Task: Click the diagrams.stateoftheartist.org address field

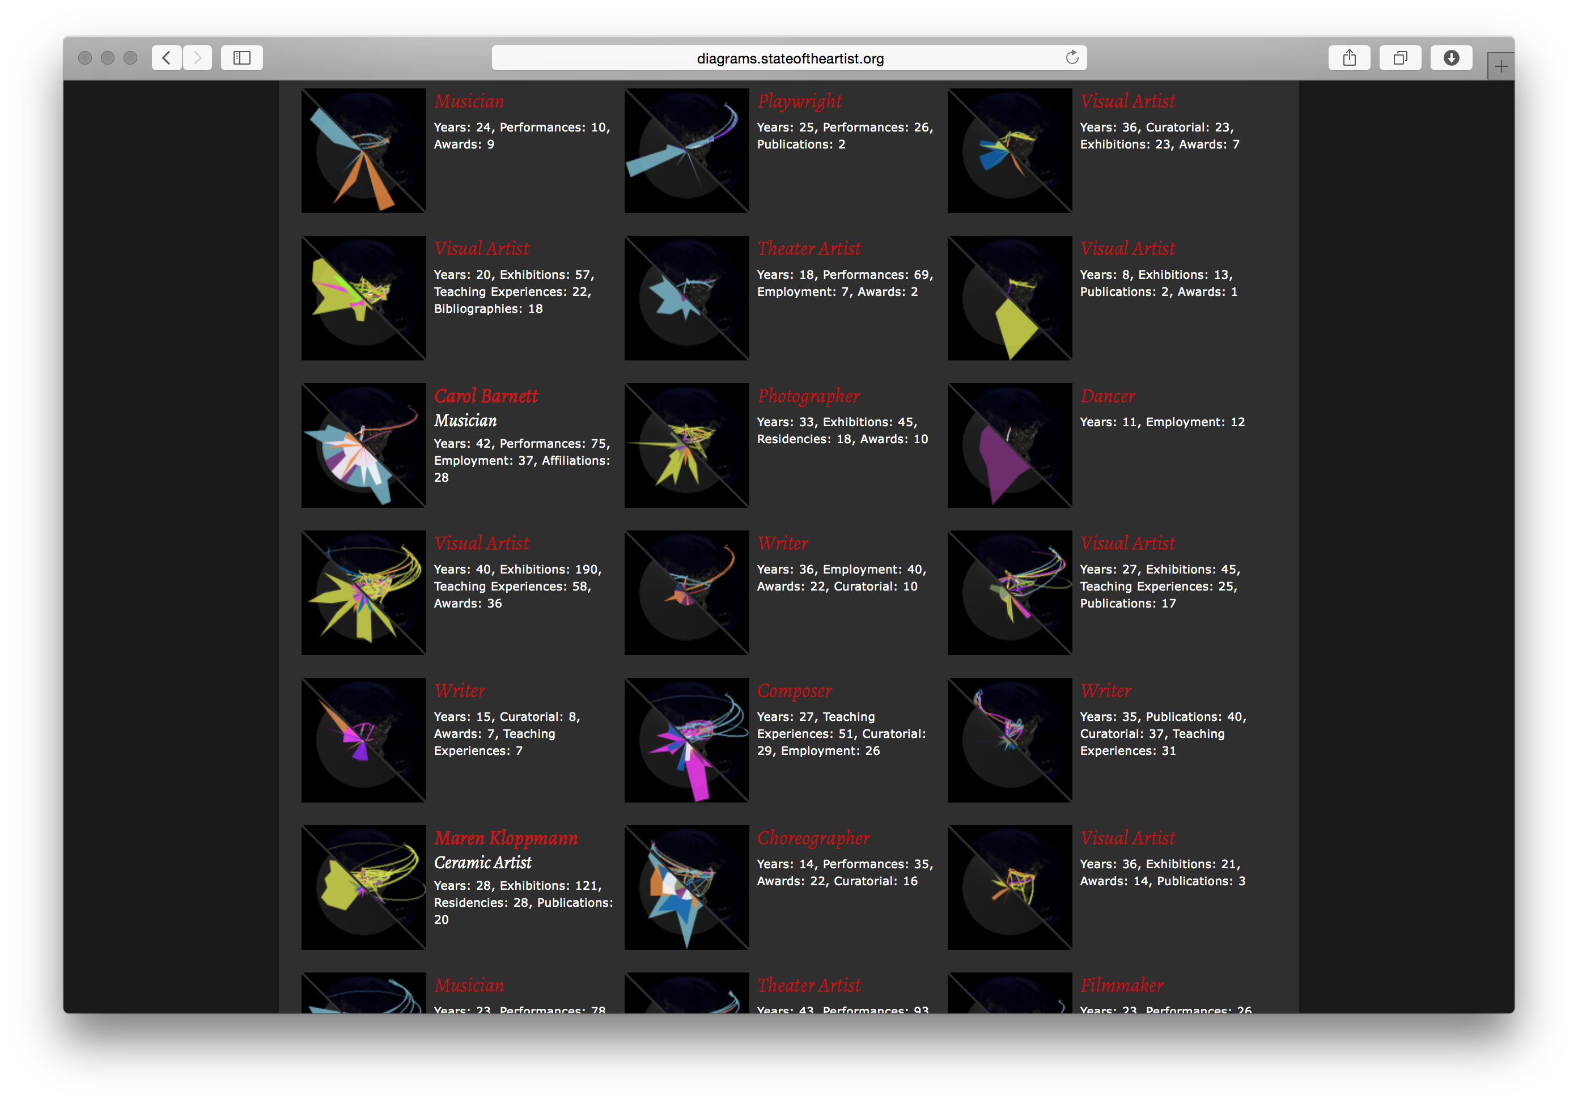Action: click(x=789, y=58)
